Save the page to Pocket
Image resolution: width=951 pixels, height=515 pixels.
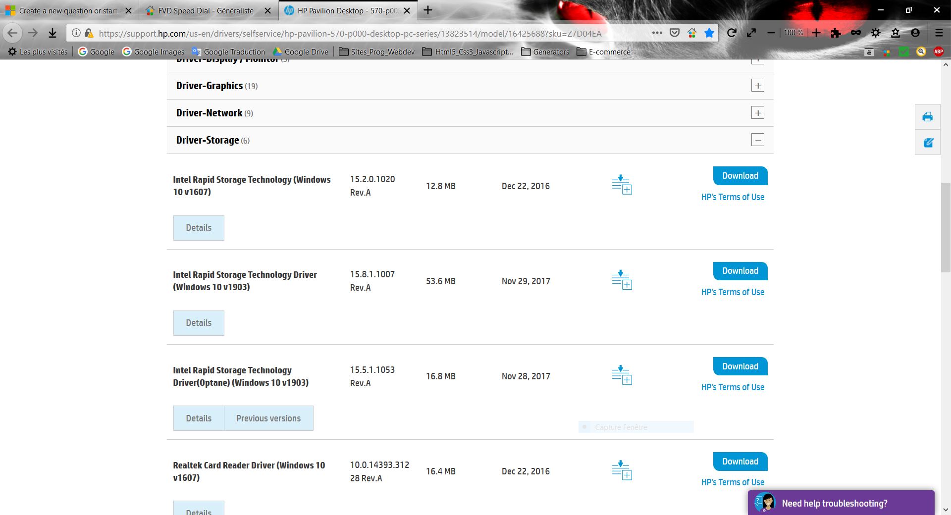[x=674, y=33]
